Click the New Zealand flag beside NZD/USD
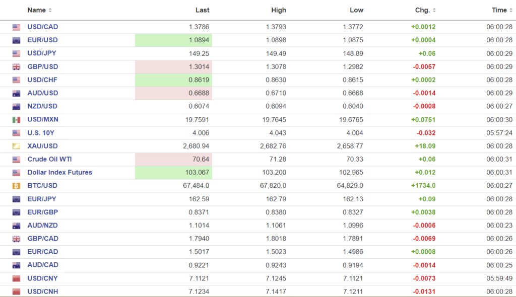Screen dimensions: 516x297 point(16,106)
